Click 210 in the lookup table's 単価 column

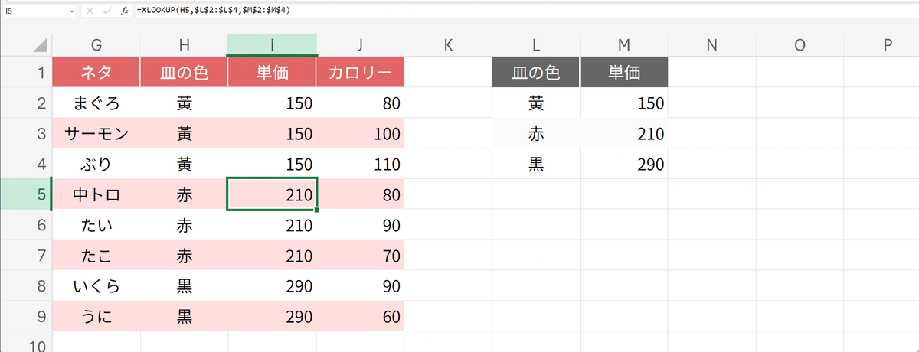[624, 134]
